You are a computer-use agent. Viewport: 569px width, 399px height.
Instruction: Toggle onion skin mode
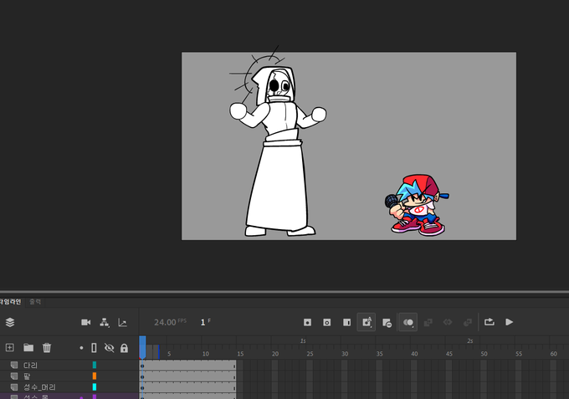[x=408, y=322]
